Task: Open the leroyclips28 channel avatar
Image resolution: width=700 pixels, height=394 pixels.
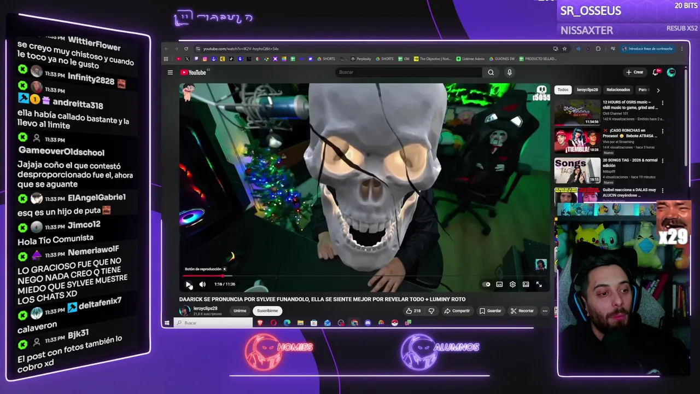Action: [185, 311]
